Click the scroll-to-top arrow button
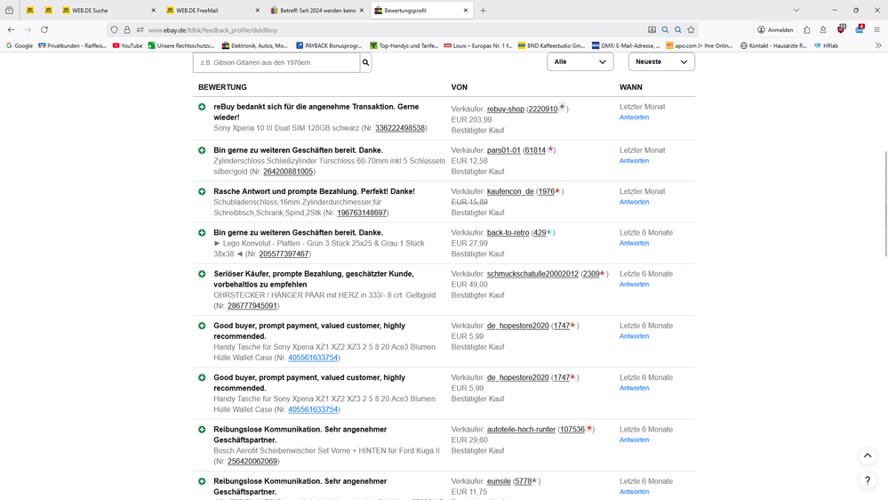The image size is (888, 500). point(867,456)
